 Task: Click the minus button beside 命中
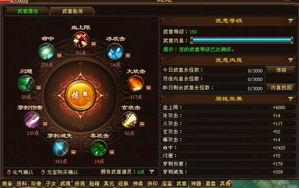[x=59, y=56]
